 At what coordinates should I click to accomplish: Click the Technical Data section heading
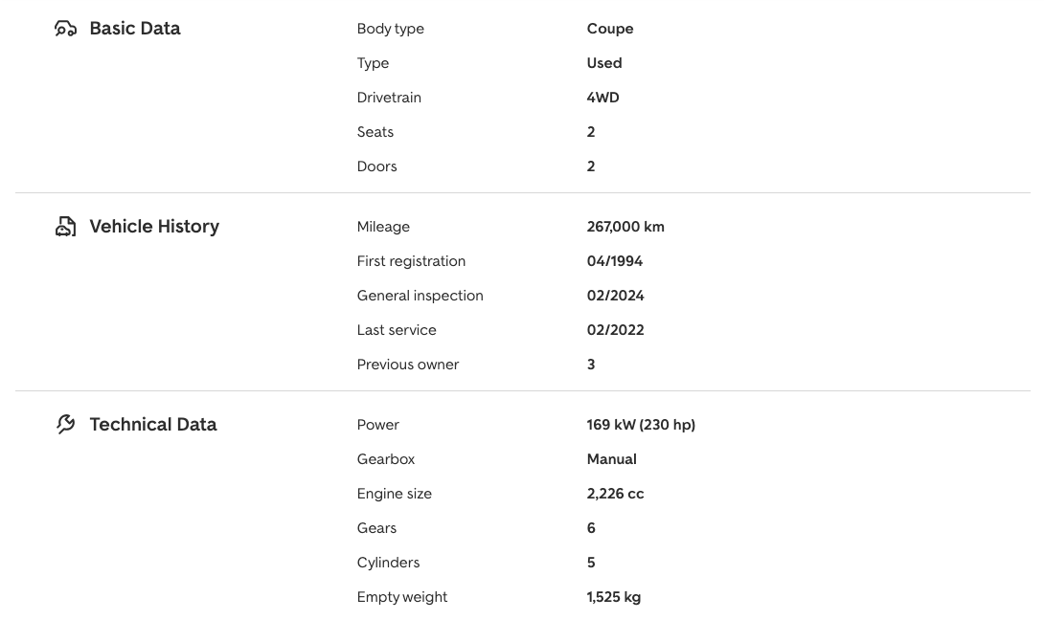coord(153,425)
